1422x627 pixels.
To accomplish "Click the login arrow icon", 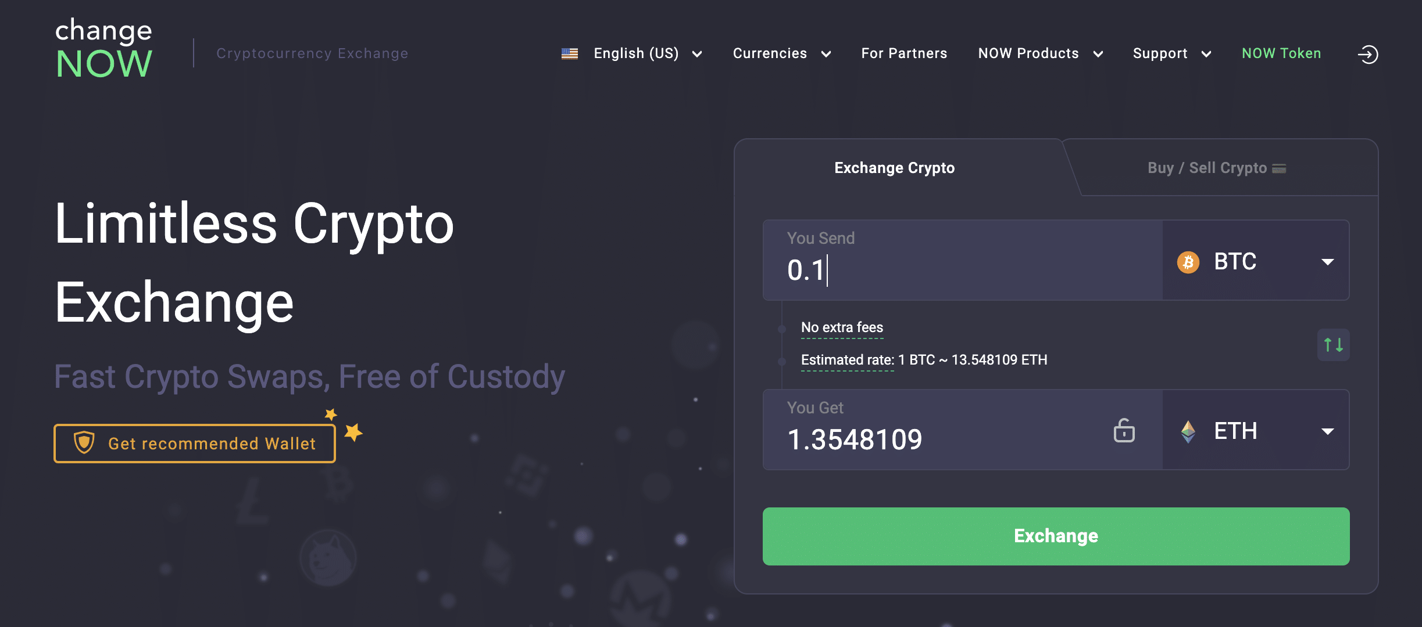I will pos(1368,54).
